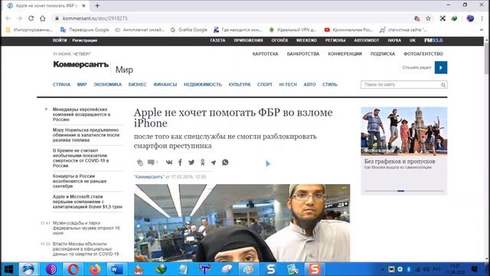Open КУЛЬТУРА section

pos(240,84)
